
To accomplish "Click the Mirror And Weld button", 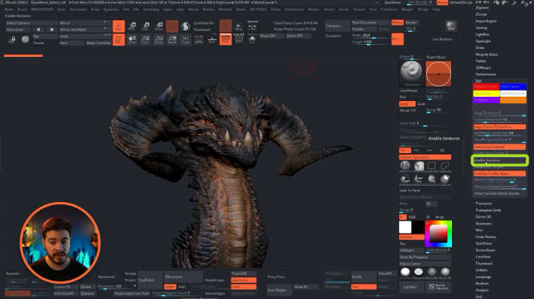I will [85, 30].
